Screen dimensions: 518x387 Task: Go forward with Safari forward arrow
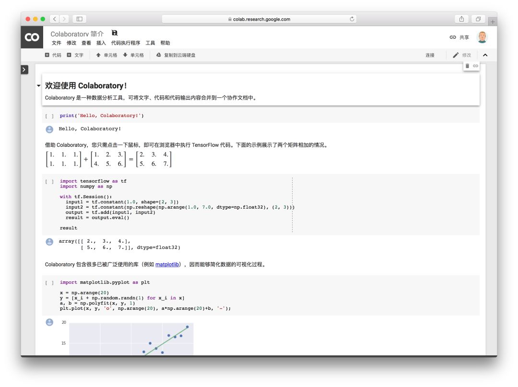(64, 19)
